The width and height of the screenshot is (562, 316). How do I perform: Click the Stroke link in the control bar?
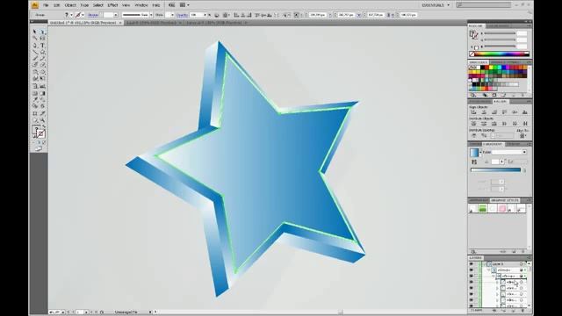93,15
